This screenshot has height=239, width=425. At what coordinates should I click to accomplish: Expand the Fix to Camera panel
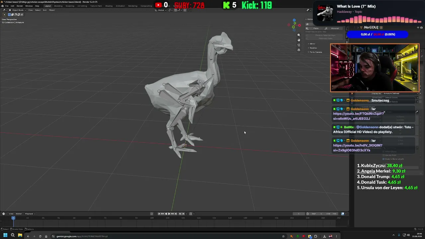tap(315, 52)
